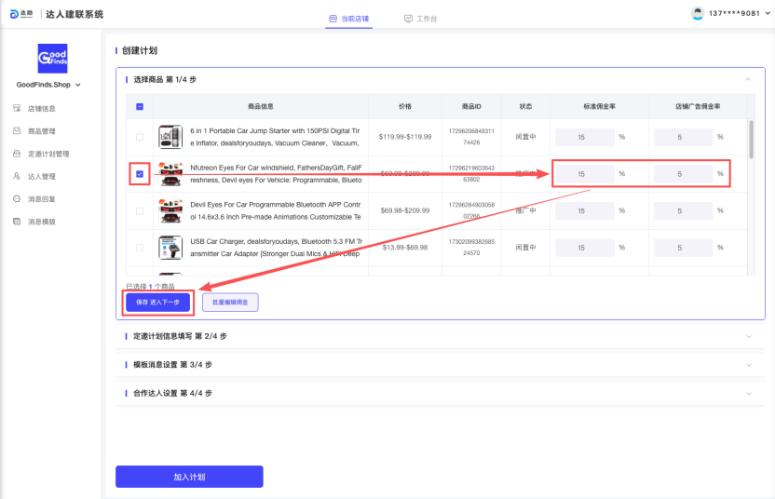Switch to the 工作台 tab
The height and width of the screenshot is (499, 775).
[420, 19]
